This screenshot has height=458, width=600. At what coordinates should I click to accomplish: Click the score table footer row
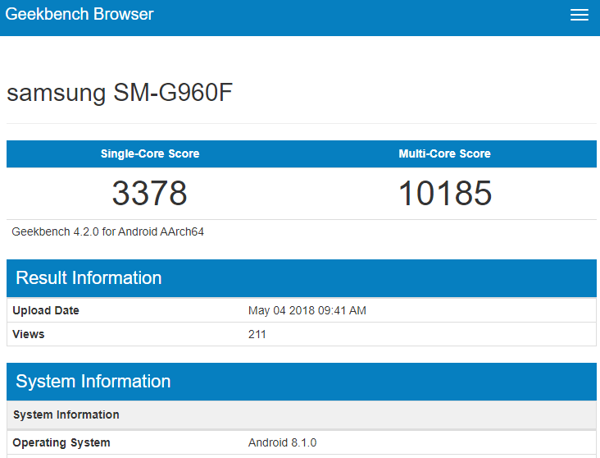(302, 232)
